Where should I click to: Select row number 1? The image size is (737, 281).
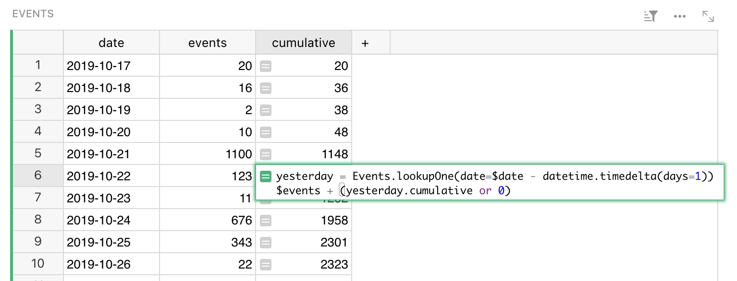pos(38,65)
